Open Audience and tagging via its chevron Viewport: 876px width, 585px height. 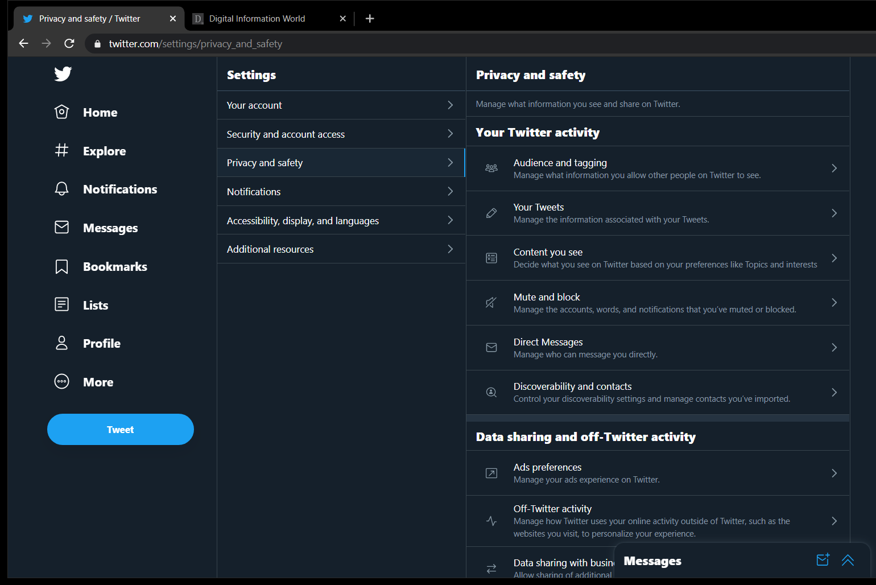[834, 168]
